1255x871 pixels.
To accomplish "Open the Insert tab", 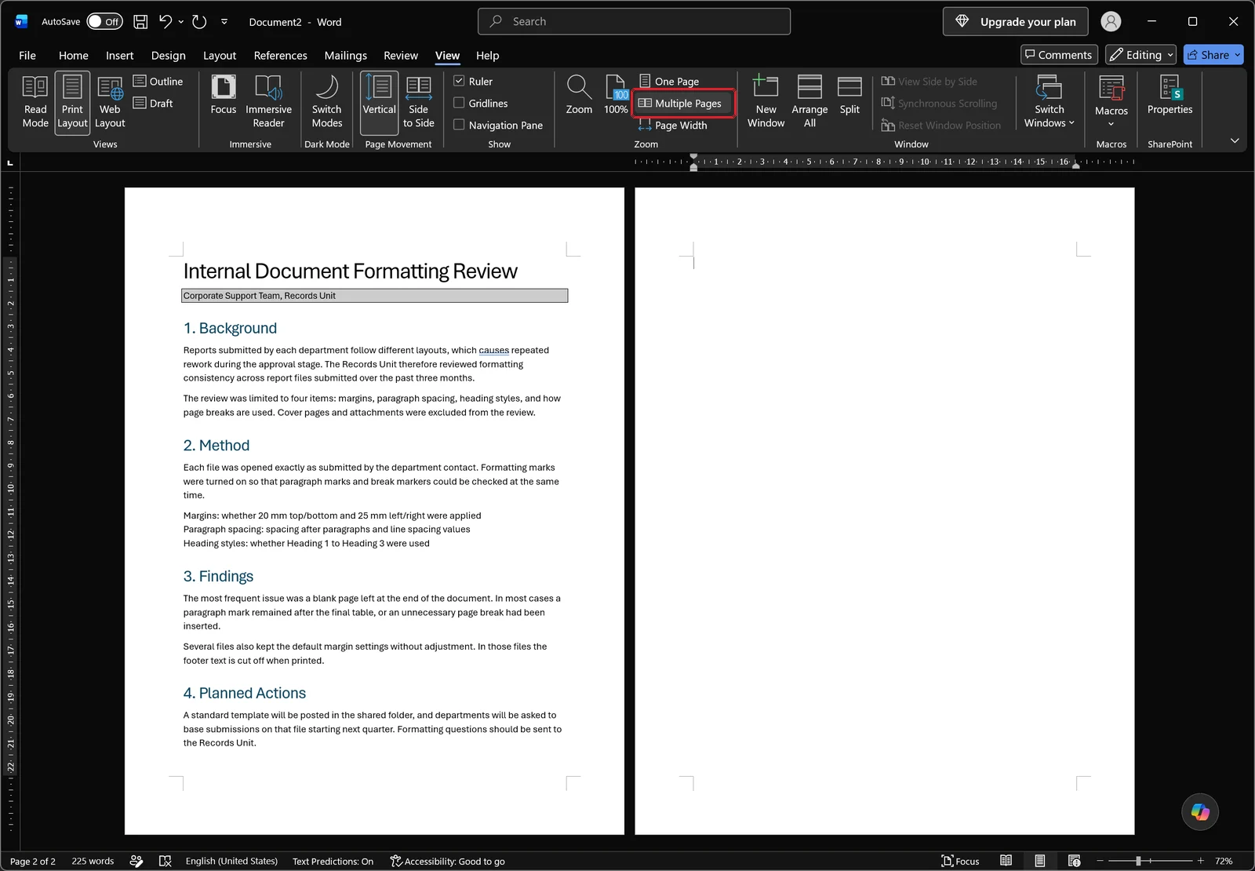I will pyautogui.click(x=119, y=56).
